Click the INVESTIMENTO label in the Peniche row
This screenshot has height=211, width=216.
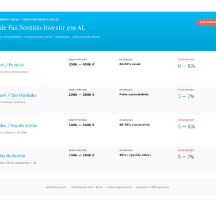point(78,59)
